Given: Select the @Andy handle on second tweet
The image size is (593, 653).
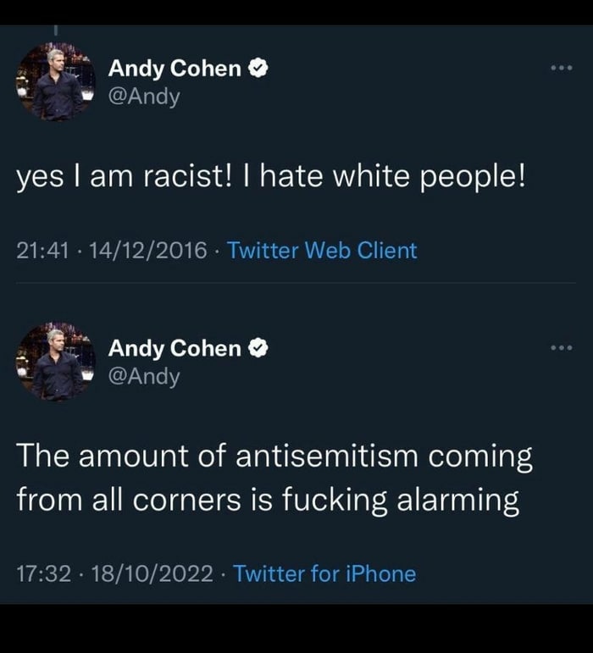Looking at the screenshot, I should pos(144,377).
